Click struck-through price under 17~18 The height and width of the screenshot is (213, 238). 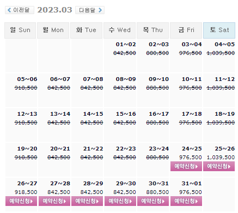191,122
